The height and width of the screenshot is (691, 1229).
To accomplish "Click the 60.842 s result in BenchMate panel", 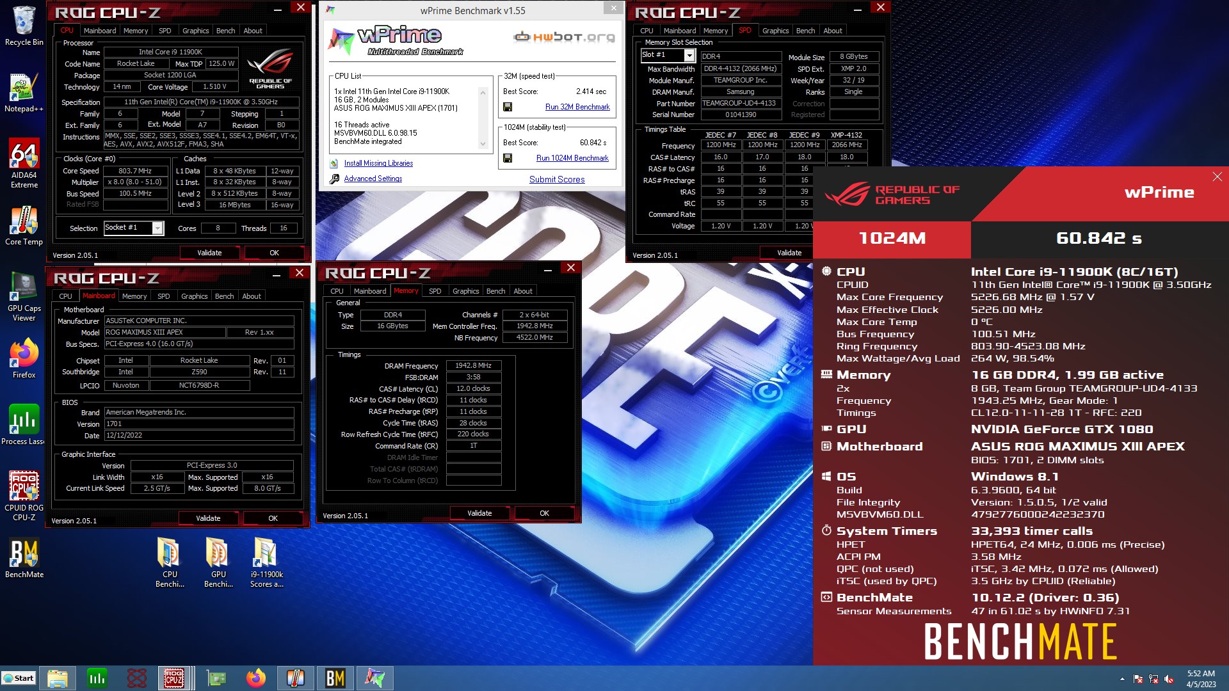I will tap(1099, 238).
